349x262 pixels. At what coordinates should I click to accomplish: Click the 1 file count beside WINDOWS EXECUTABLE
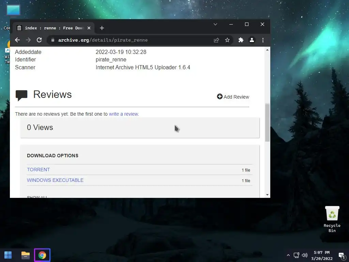[x=246, y=181]
